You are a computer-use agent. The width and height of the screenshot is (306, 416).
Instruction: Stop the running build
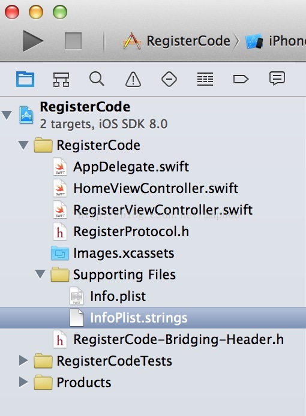[x=73, y=41]
